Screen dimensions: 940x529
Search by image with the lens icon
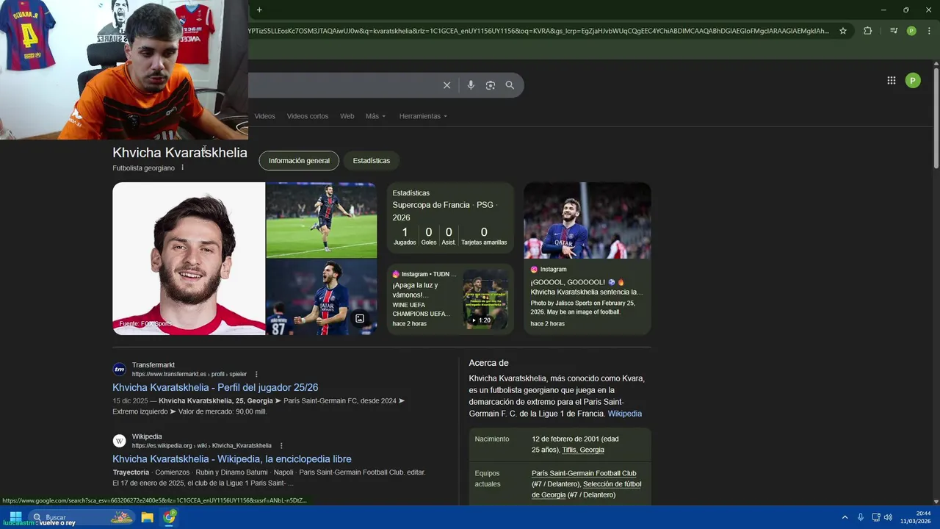click(x=491, y=85)
